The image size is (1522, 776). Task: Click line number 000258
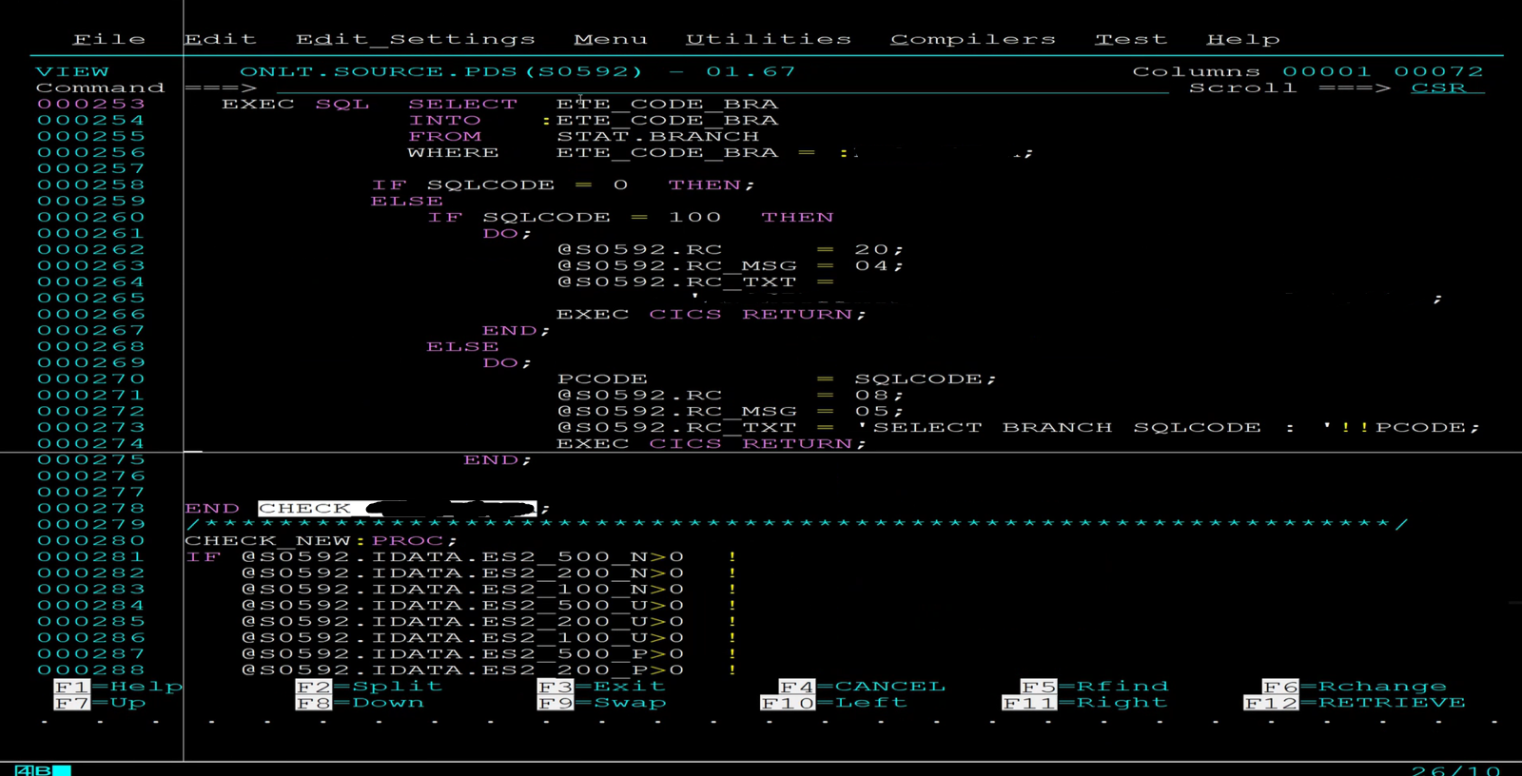[x=91, y=184]
